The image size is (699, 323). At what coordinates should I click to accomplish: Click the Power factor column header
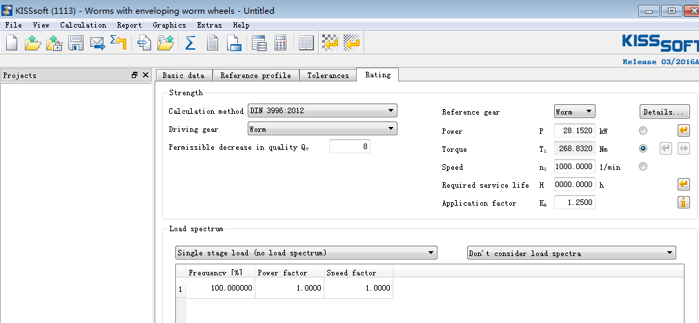pos(289,272)
